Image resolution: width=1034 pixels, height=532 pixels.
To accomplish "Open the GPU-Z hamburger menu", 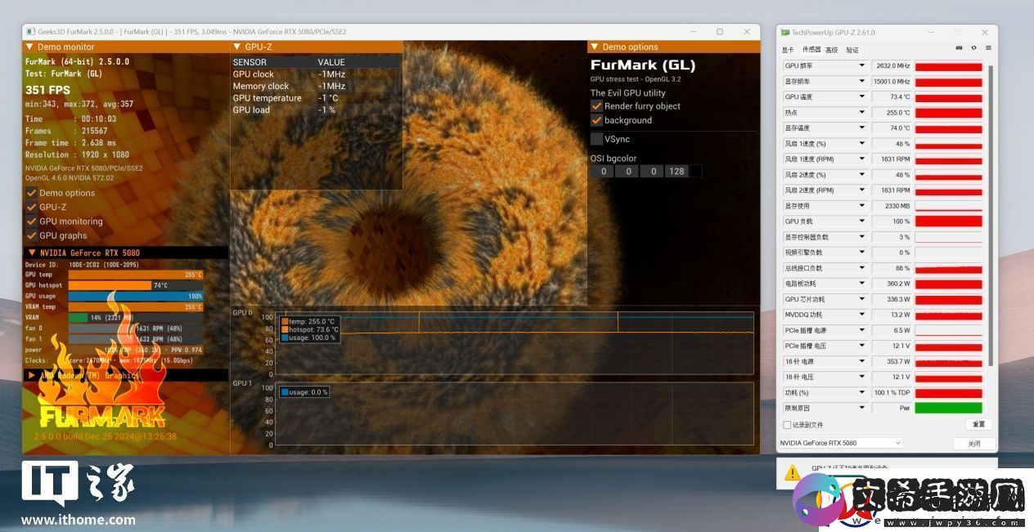I will coord(988,48).
